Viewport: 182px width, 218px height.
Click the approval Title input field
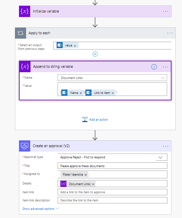tap(113, 166)
